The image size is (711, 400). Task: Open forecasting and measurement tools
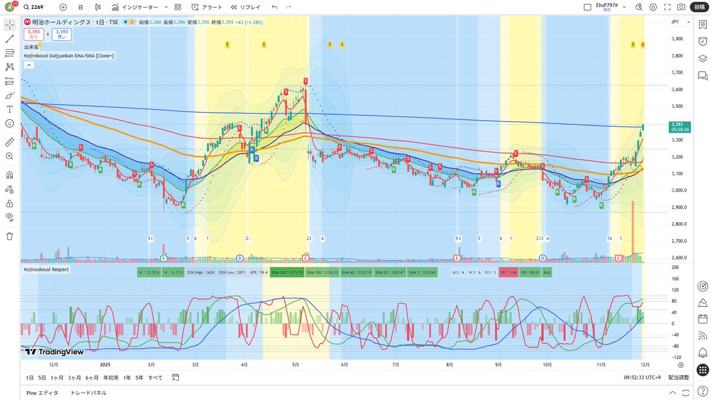(x=9, y=82)
